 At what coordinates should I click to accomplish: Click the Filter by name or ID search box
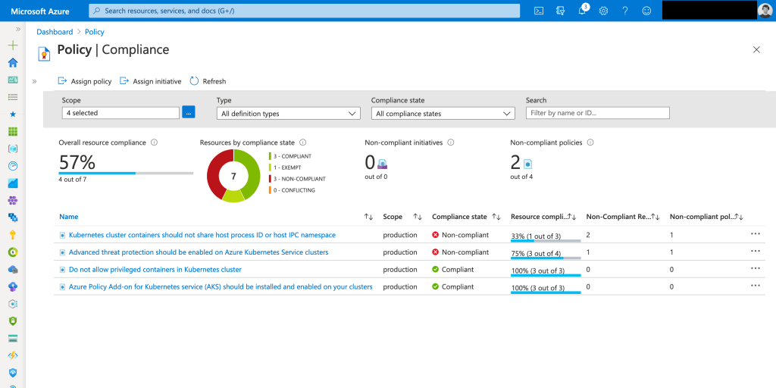[597, 113]
